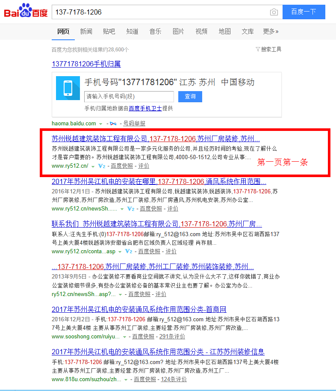Click the 号码举报 link
Screen dimensions: 336x391
[x=134, y=124]
